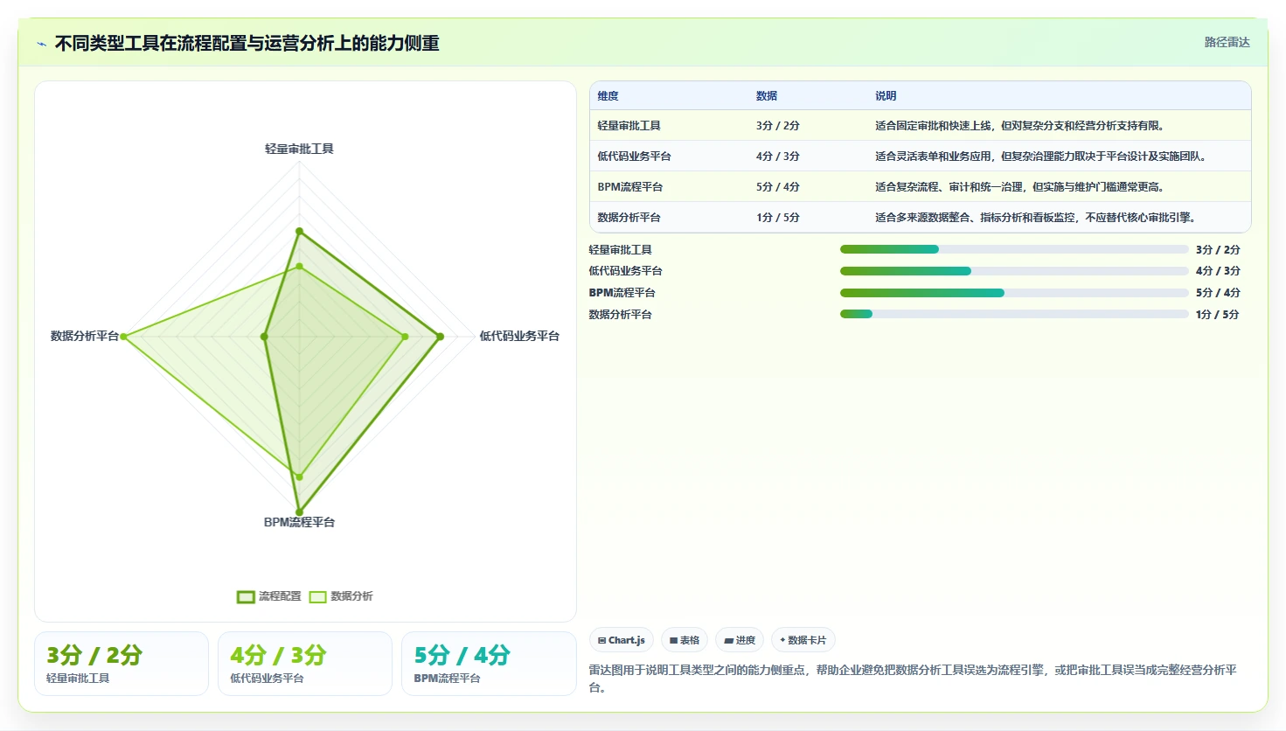Open the 4分 / 3分 低代码业务平台 stat card
This screenshot has height=731, width=1286.
(x=305, y=664)
